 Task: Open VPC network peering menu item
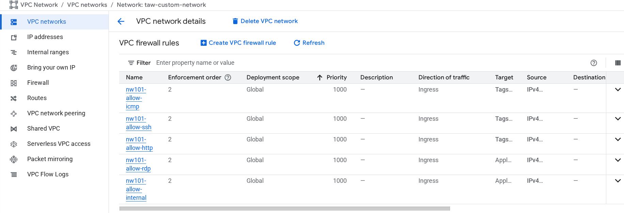tap(54, 113)
